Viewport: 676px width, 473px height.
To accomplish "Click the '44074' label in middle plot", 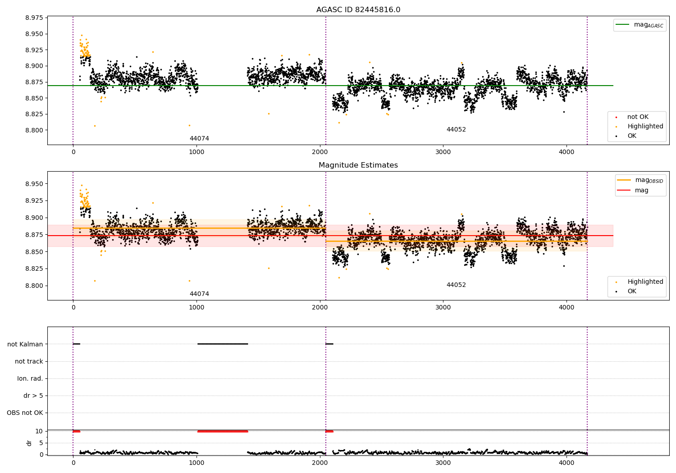I will pyautogui.click(x=199, y=294).
